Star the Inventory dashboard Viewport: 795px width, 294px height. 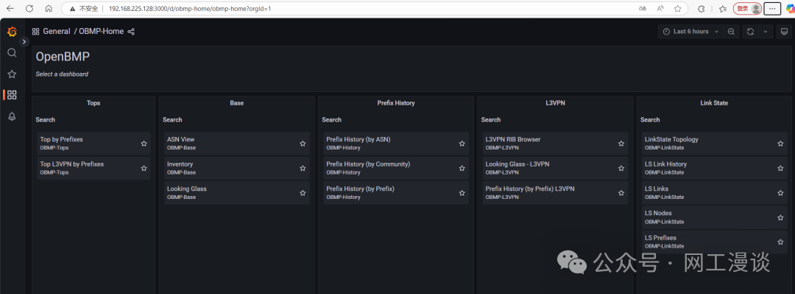pyautogui.click(x=303, y=168)
